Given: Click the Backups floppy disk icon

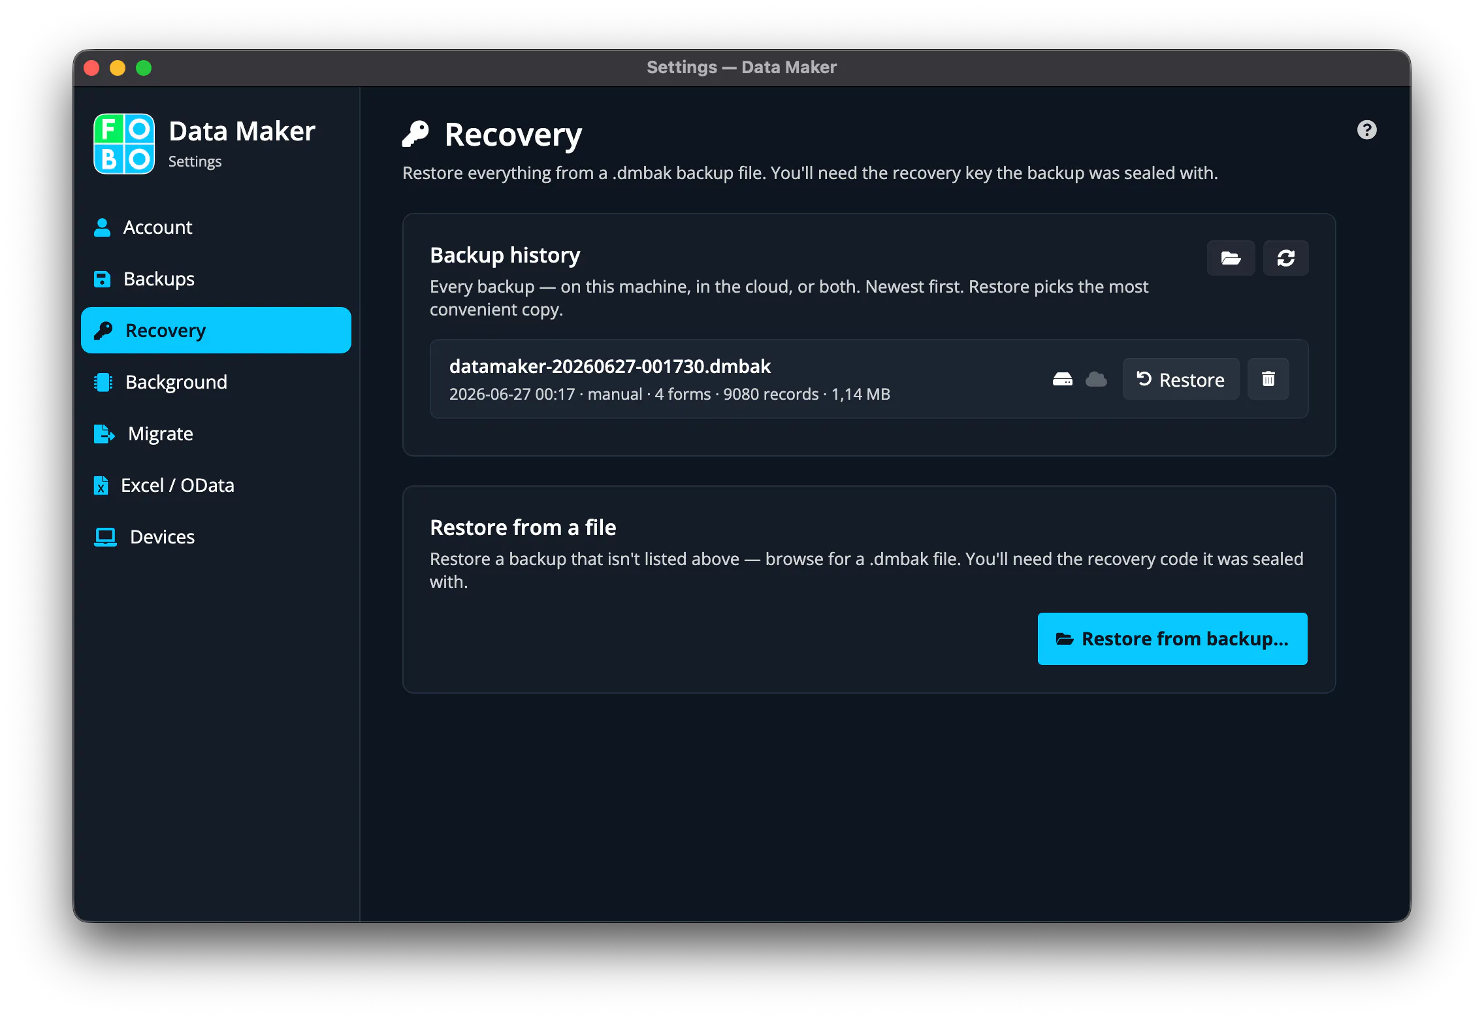Looking at the screenshot, I should point(102,279).
